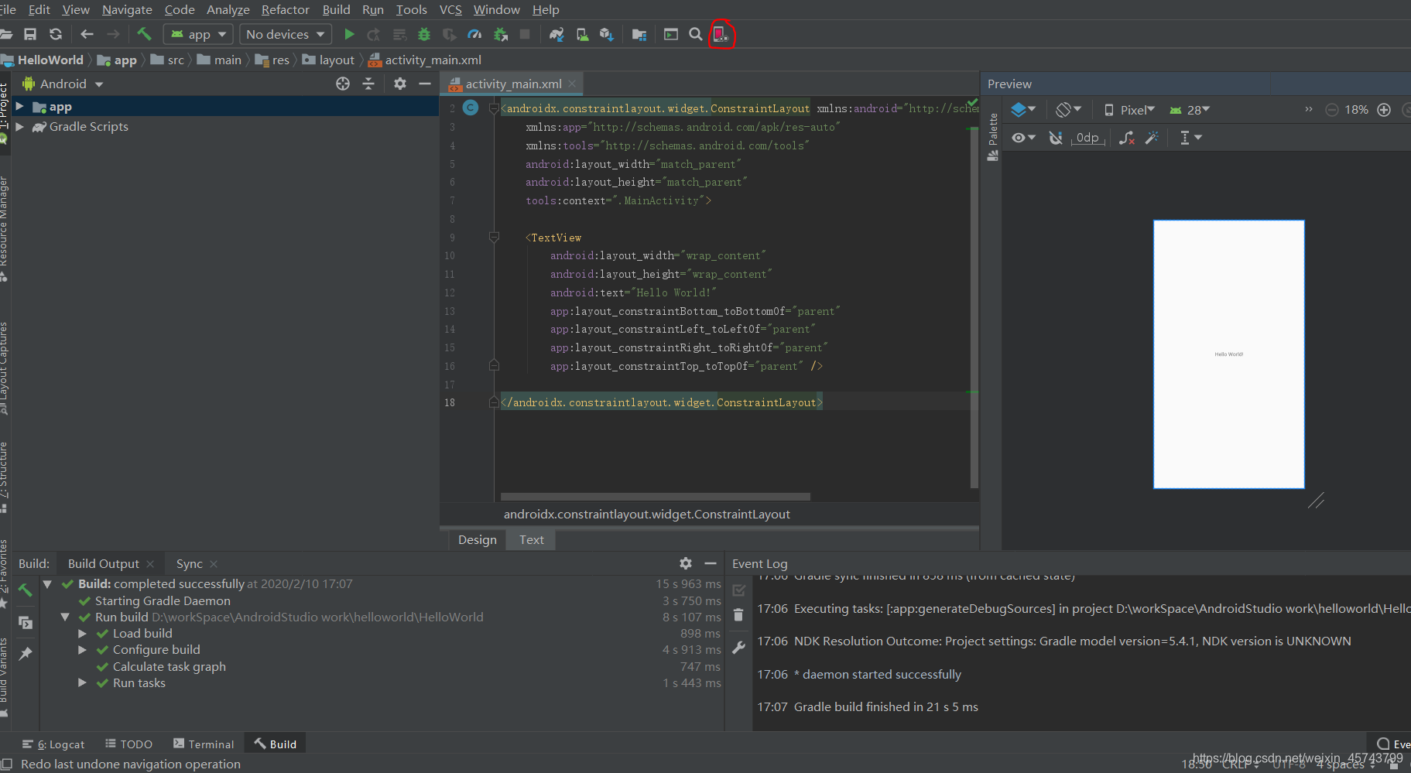Toggle the preview View Options eye
The height and width of the screenshot is (773, 1411).
pyautogui.click(x=1023, y=138)
